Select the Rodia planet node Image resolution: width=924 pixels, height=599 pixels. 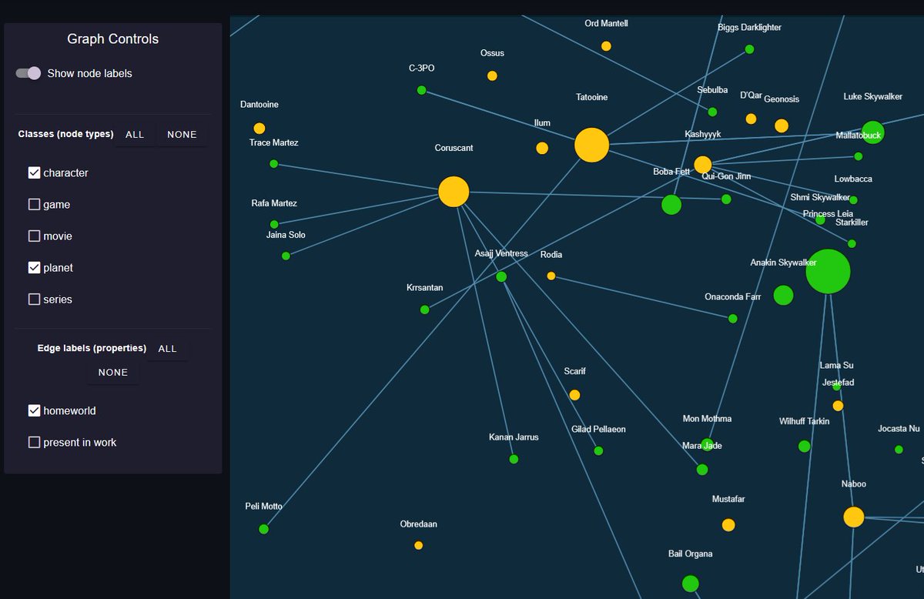[551, 276]
